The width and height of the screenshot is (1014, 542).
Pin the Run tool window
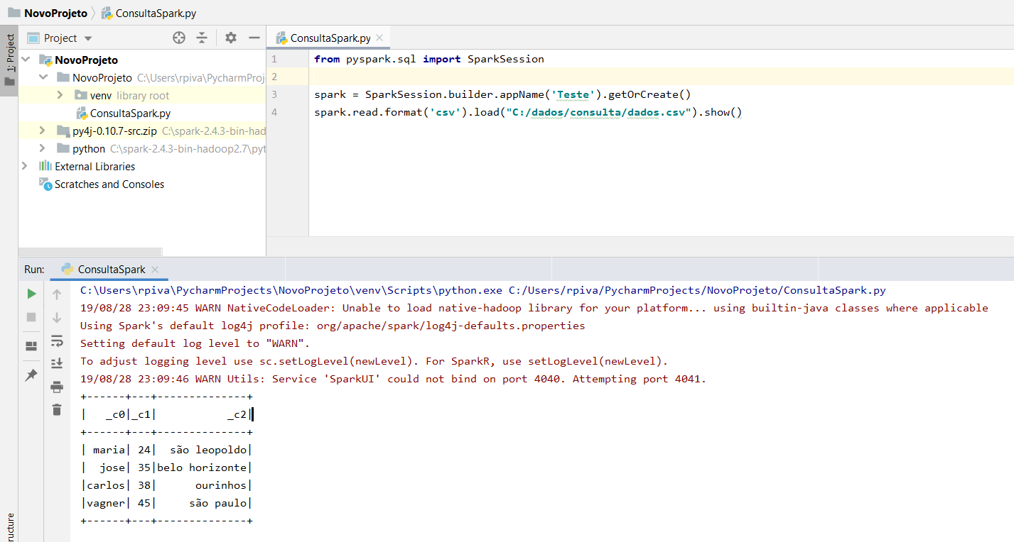click(x=31, y=375)
